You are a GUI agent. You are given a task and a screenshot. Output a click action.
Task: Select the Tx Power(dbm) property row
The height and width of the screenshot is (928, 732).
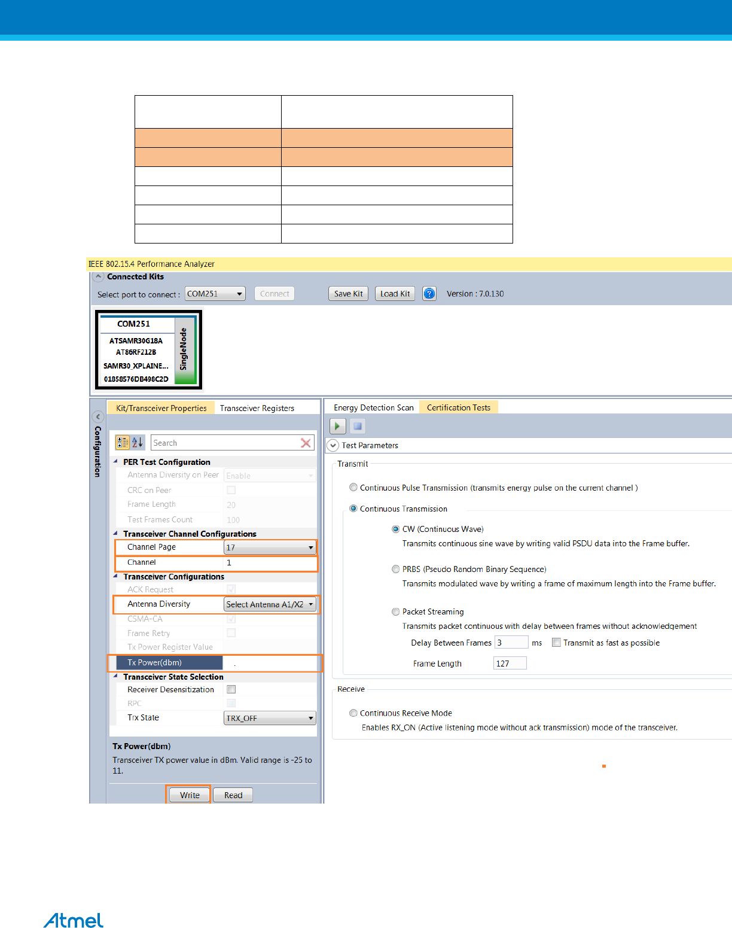click(215, 663)
